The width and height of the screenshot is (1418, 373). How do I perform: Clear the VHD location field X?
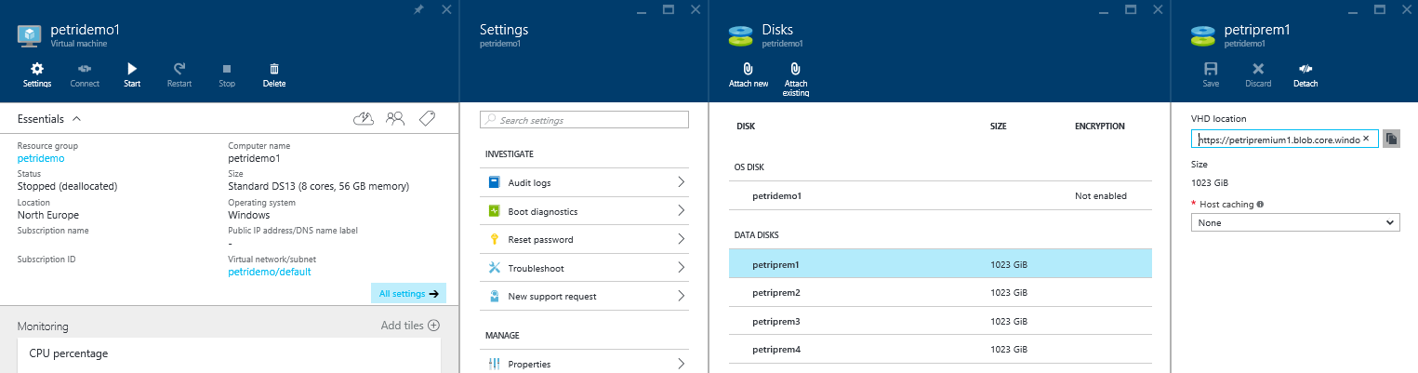coord(1366,140)
